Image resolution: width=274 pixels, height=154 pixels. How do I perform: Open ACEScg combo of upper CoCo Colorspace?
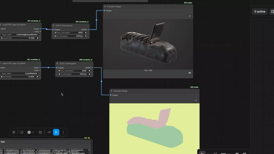[x=70, y=36]
